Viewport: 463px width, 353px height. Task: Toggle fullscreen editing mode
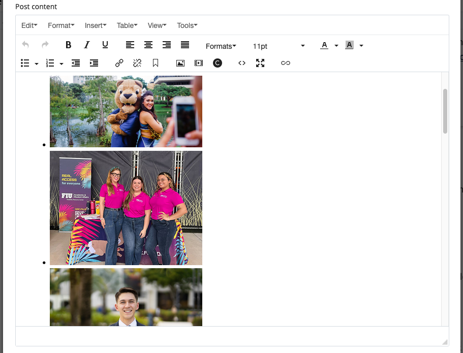pos(260,63)
